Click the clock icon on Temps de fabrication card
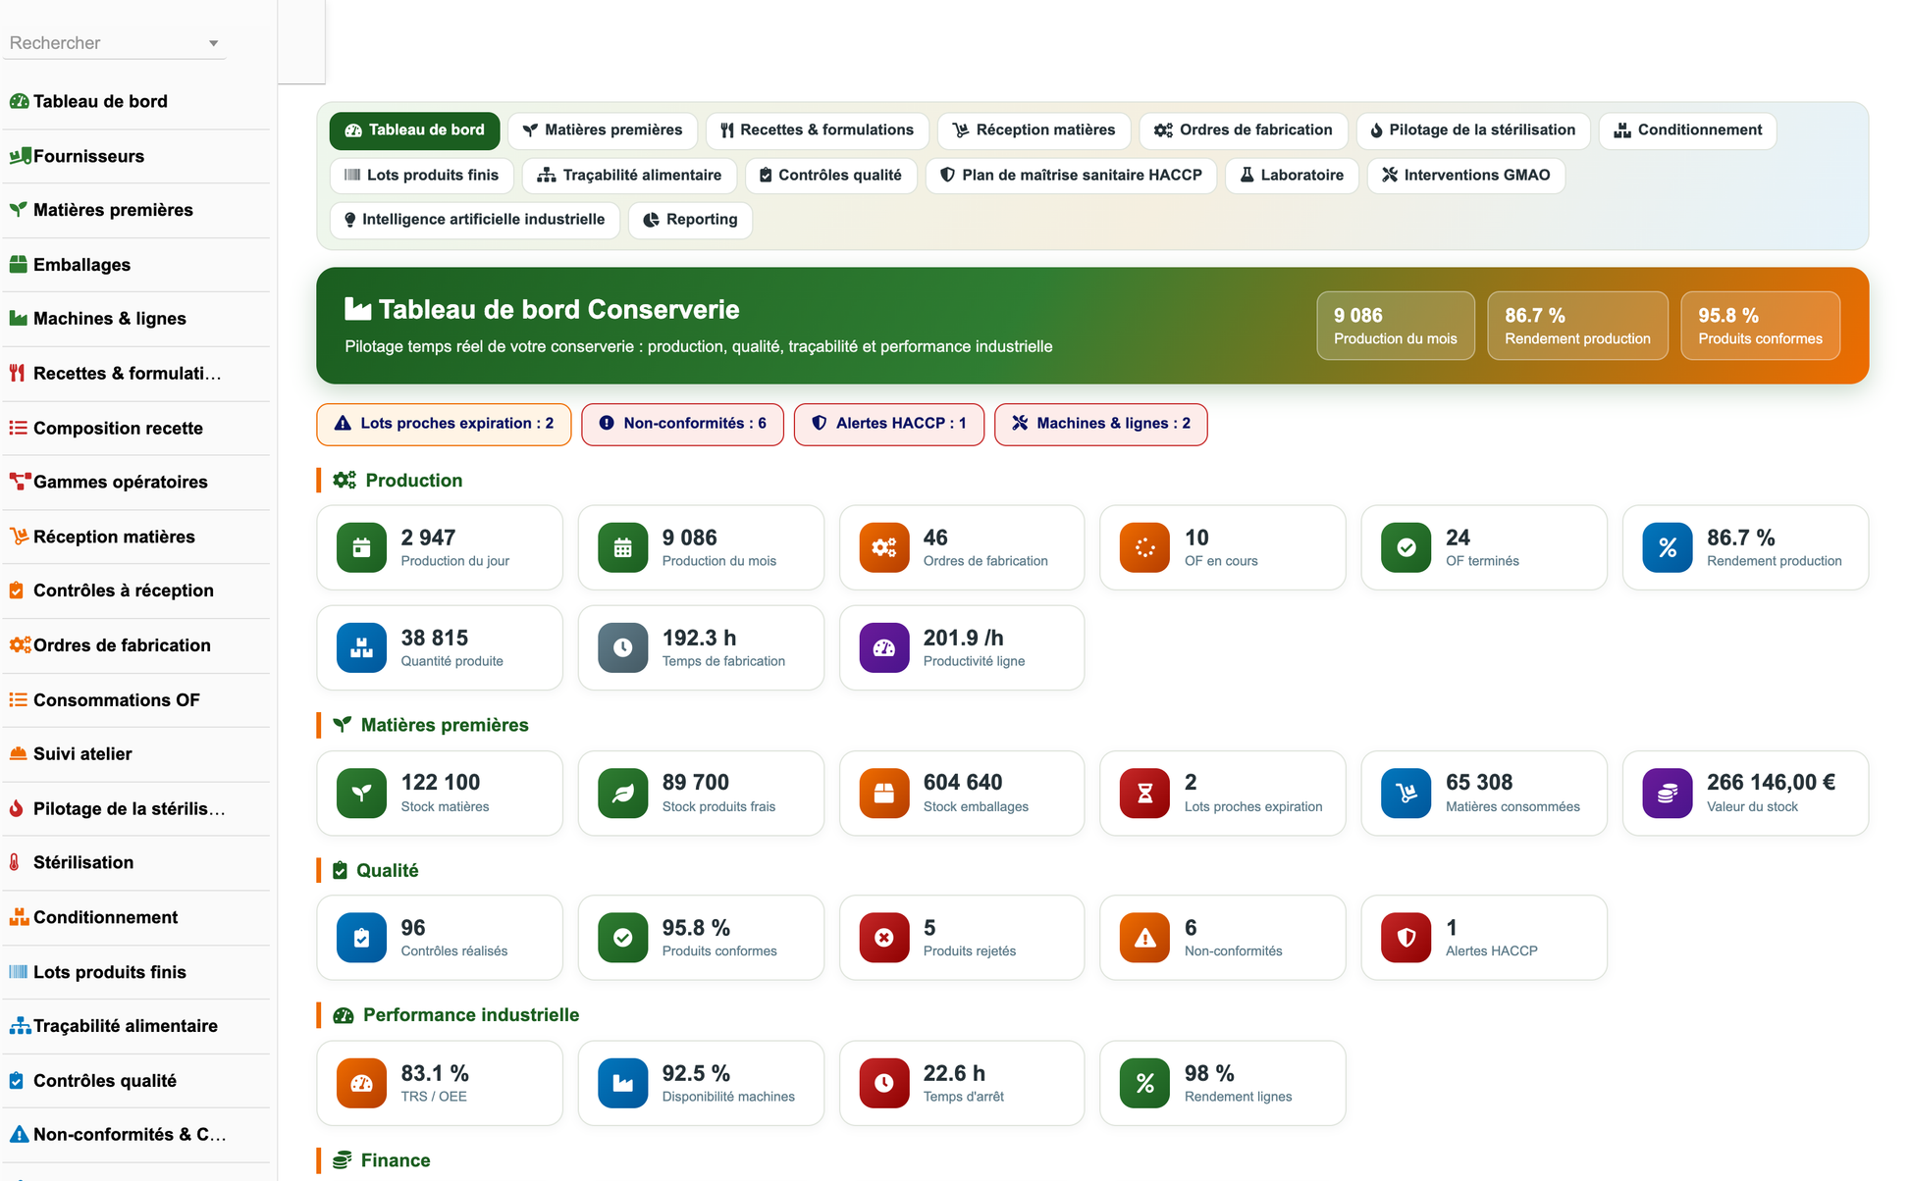This screenshot has height=1181, width=1910. click(x=622, y=647)
